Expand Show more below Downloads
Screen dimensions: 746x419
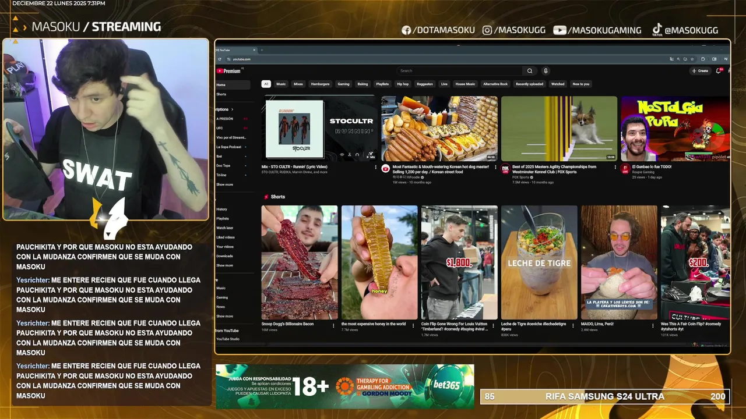pyautogui.click(x=224, y=265)
